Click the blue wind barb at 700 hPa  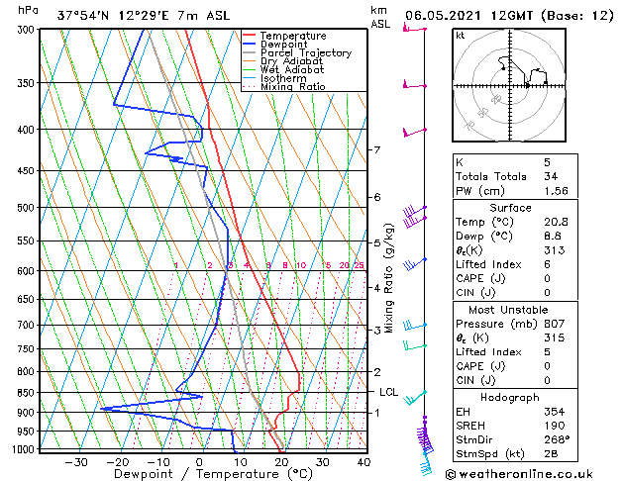pyautogui.click(x=414, y=326)
